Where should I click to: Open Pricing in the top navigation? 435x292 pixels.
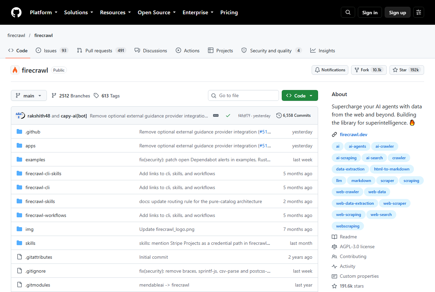click(229, 13)
